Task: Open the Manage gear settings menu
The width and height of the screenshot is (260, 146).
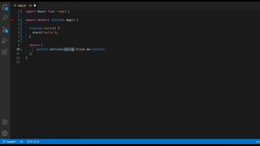Action: [4, 133]
